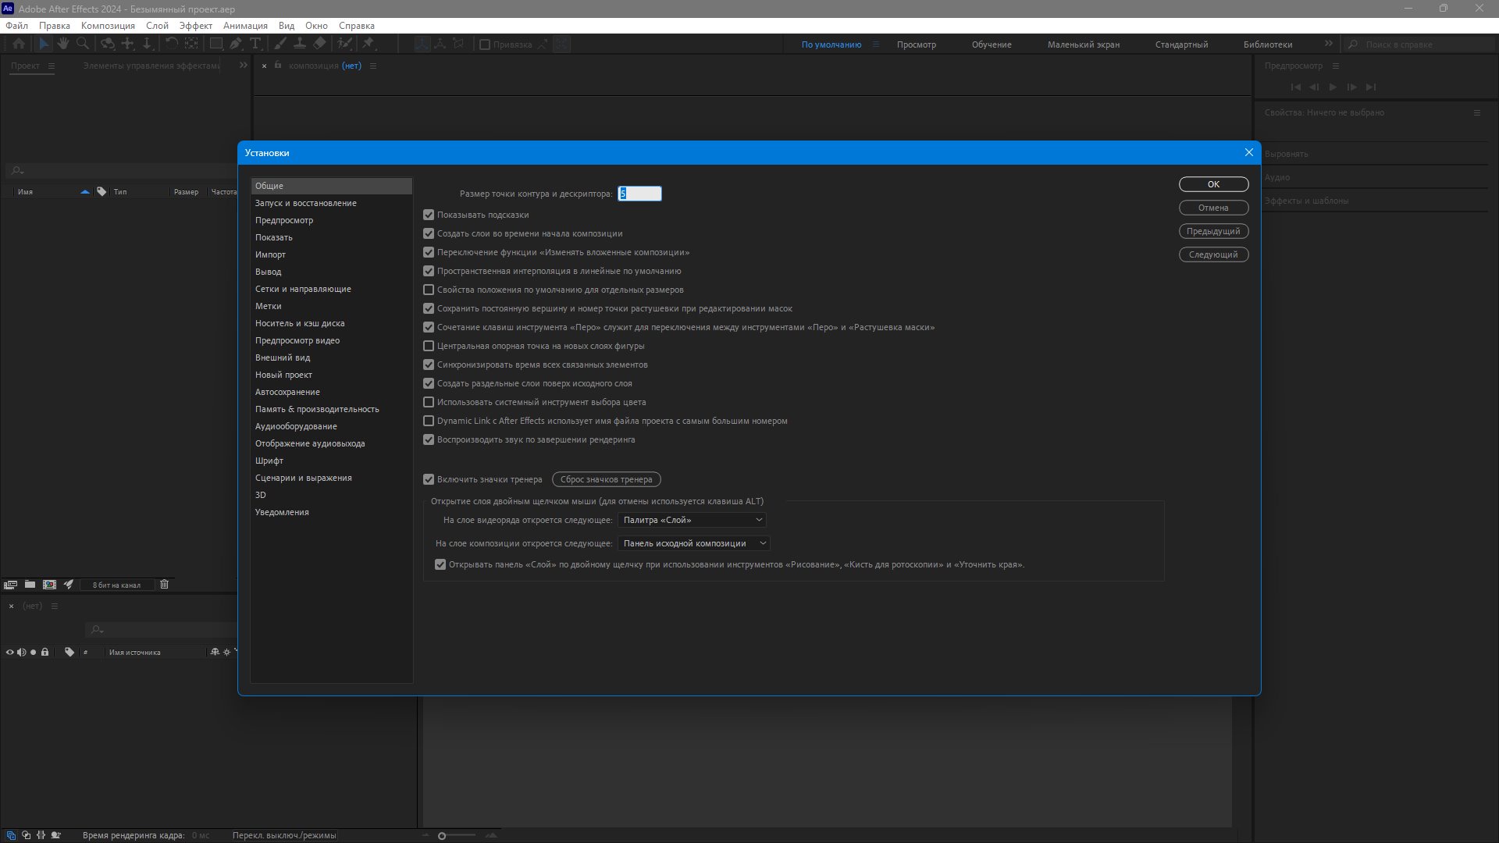This screenshot has width=1499, height=843.
Task: Select the Pan camera tool
Action: click(127, 44)
